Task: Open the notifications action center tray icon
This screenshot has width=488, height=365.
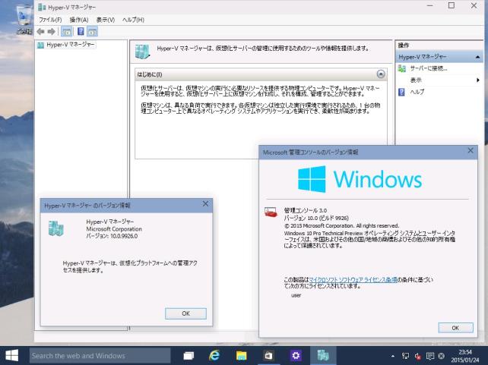Action: [x=430, y=356]
